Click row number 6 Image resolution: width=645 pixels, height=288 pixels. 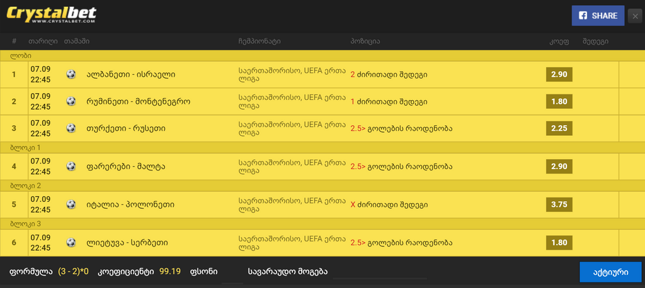14,243
